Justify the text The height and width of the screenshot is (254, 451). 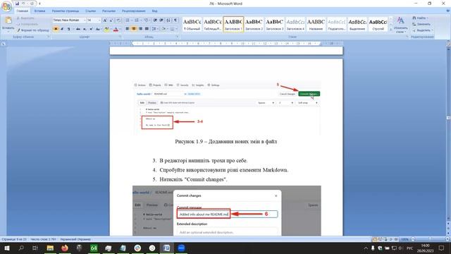click(147, 29)
